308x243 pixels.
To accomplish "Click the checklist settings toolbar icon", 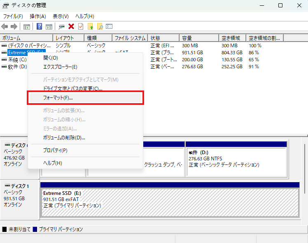I will [x=109, y=27].
